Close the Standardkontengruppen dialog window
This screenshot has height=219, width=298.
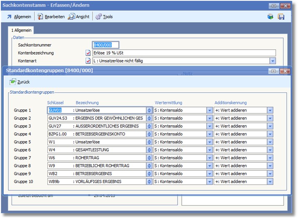click(285, 71)
